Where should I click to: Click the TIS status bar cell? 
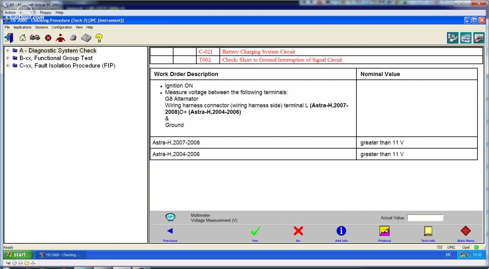click(440, 248)
